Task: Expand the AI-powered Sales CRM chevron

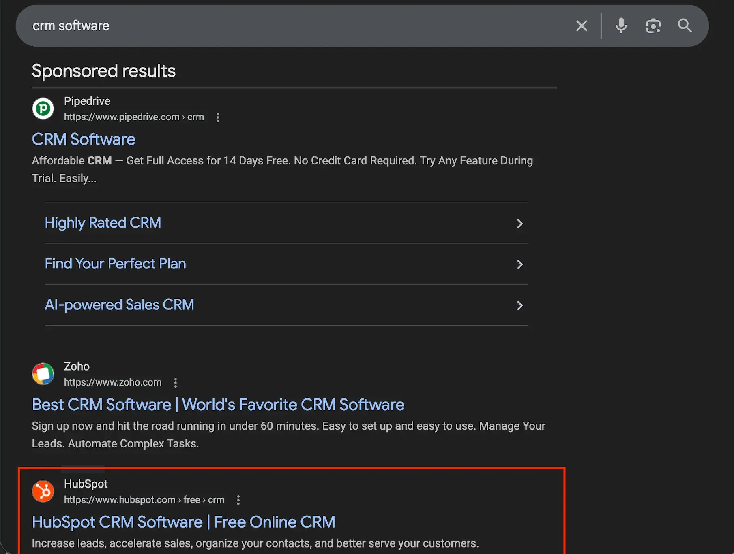Action: (520, 305)
